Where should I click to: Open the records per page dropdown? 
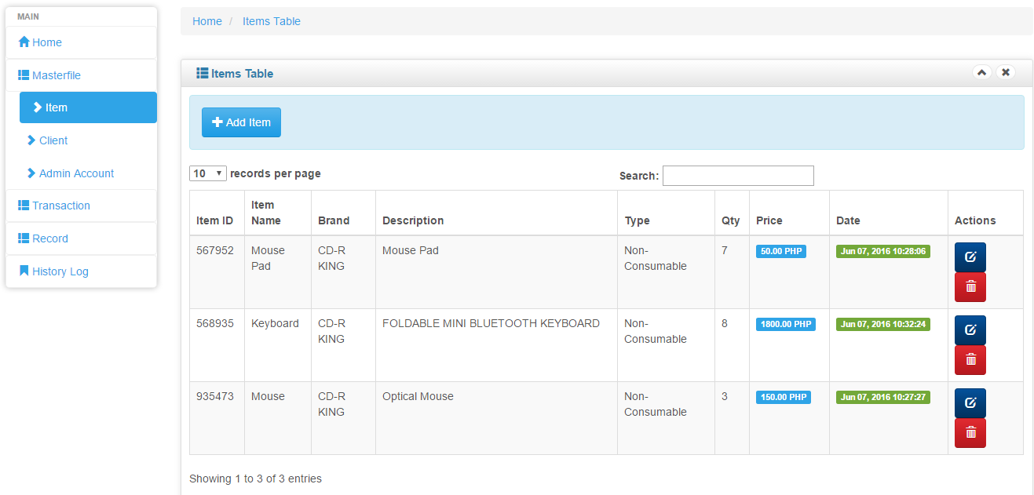click(208, 173)
